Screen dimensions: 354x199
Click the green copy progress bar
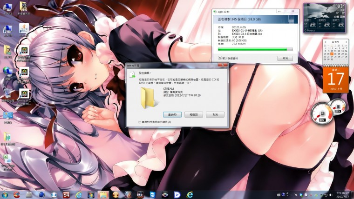(255, 49)
